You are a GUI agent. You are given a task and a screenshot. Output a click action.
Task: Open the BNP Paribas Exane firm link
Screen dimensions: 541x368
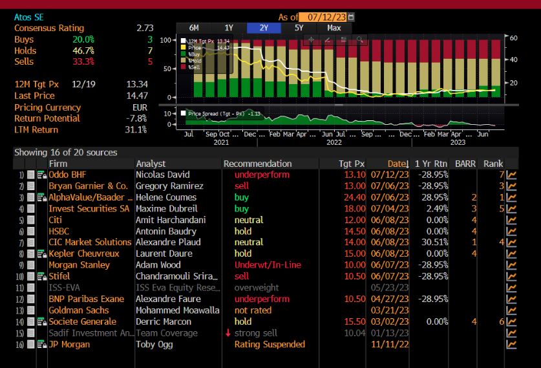pos(86,299)
